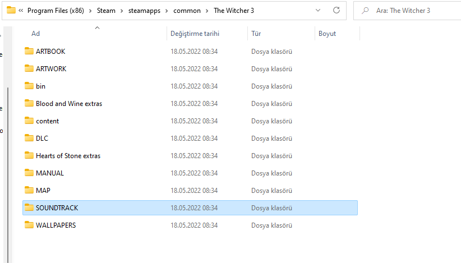Click the Blood and Wine extras folder icon

[29, 103]
